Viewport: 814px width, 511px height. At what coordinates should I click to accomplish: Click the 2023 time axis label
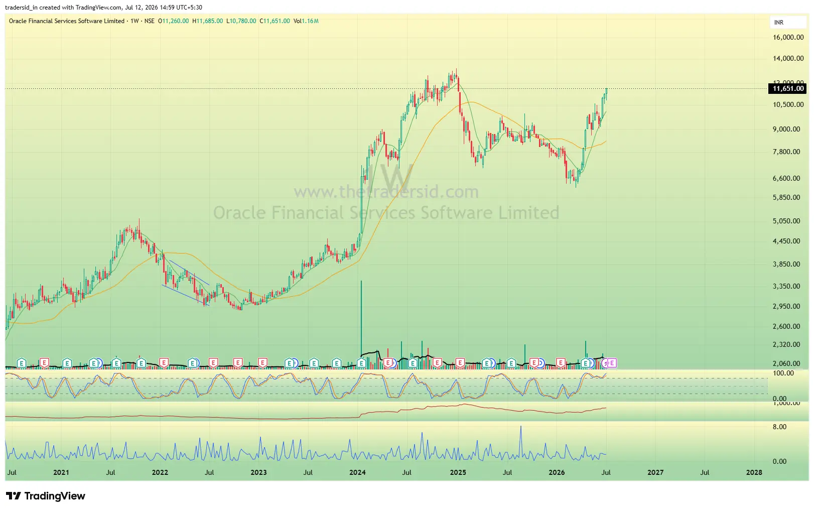pyautogui.click(x=259, y=472)
